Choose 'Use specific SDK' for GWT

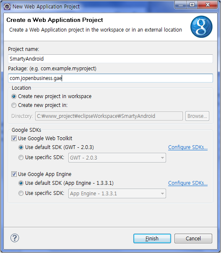point(21,157)
